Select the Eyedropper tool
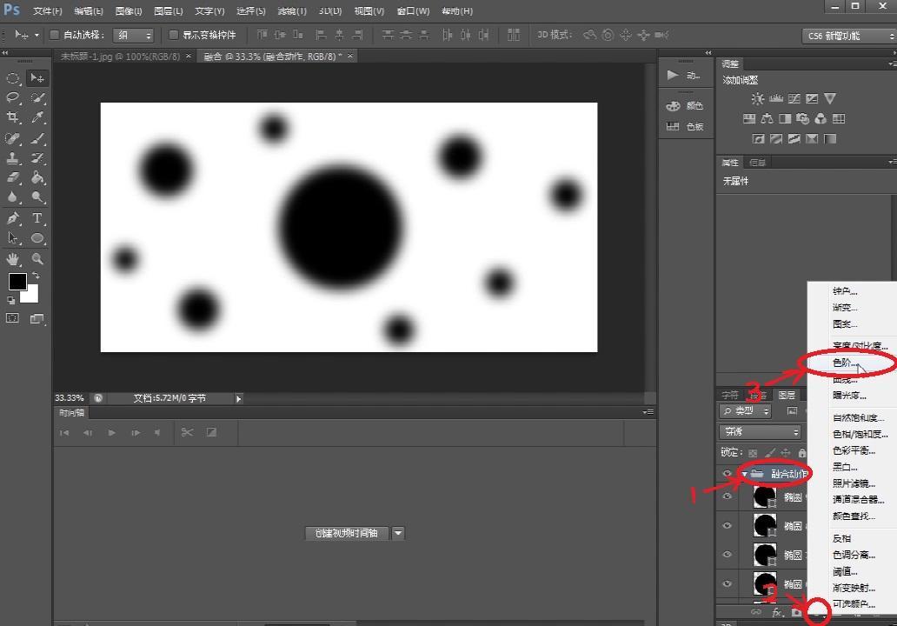The height and width of the screenshot is (626, 897). 38,118
